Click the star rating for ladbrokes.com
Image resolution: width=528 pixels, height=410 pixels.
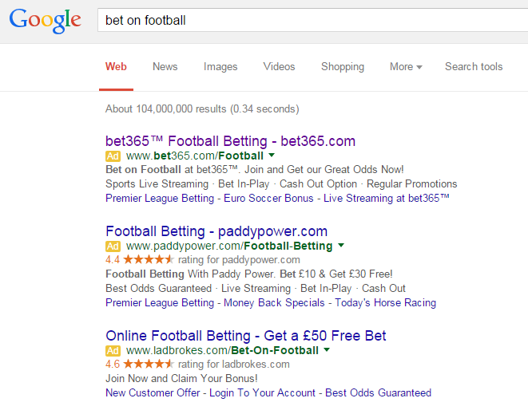[x=149, y=364]
